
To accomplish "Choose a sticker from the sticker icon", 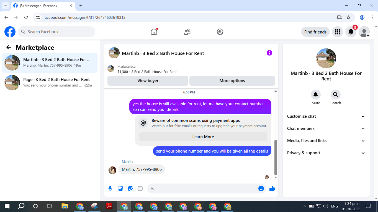I will [130, 189].
